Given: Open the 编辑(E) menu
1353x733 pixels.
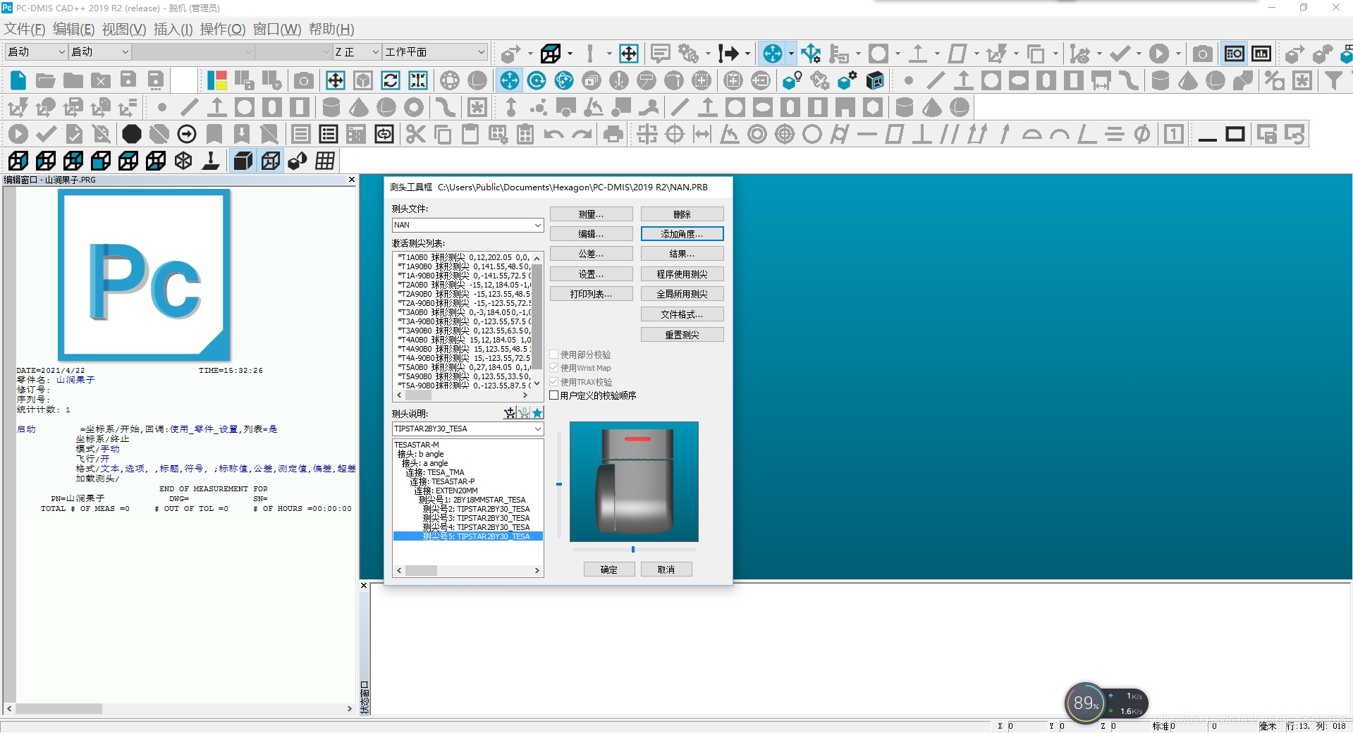Looking at the screenshot, I should 73,30.
